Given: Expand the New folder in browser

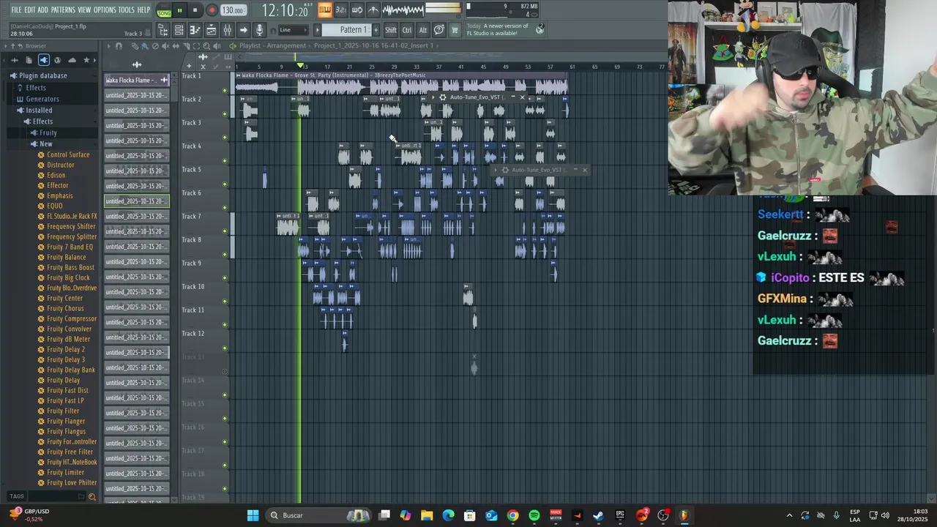Looking at the screenshot, I should [x=45, y=144].
